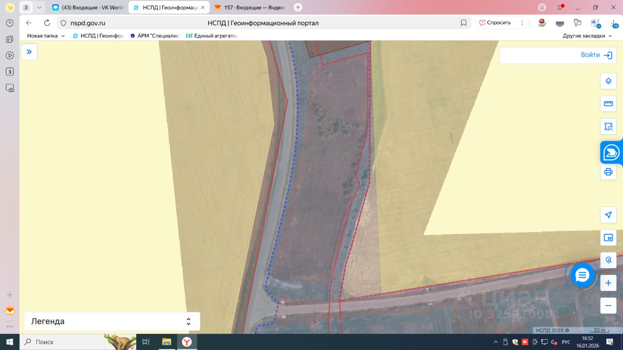
Task: Open the map layers panel
Action: 608,81
